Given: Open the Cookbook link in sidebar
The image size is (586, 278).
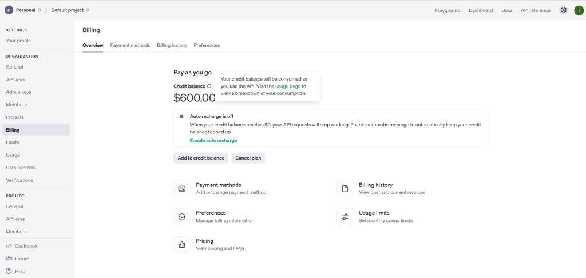Looking at the screenshot, I should (x=26, y=246).
